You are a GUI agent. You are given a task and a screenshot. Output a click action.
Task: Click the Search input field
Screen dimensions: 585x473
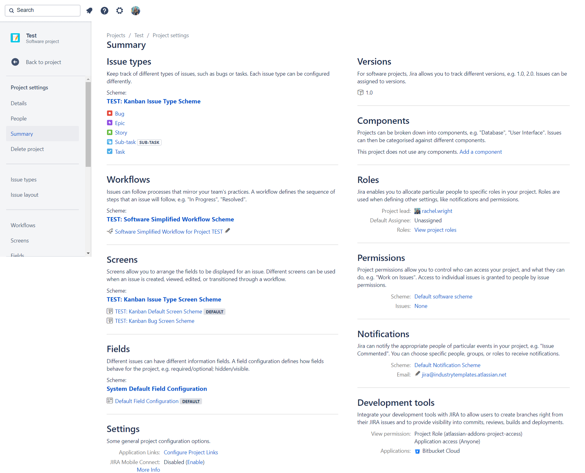(x=43, y=11)
